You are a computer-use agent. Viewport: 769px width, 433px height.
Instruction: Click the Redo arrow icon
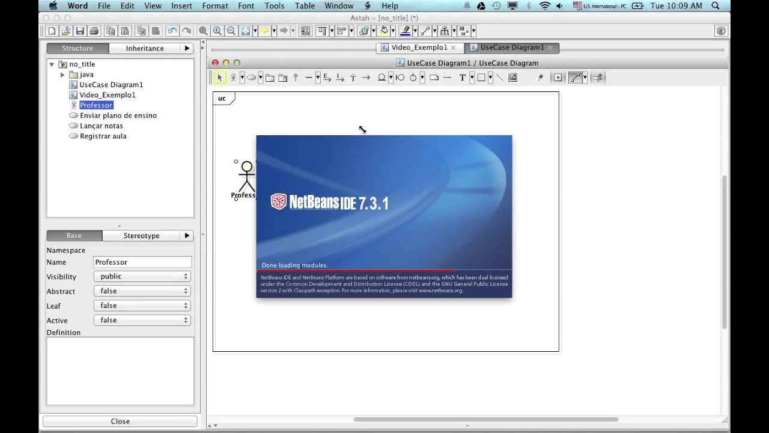tap(186, 31)
